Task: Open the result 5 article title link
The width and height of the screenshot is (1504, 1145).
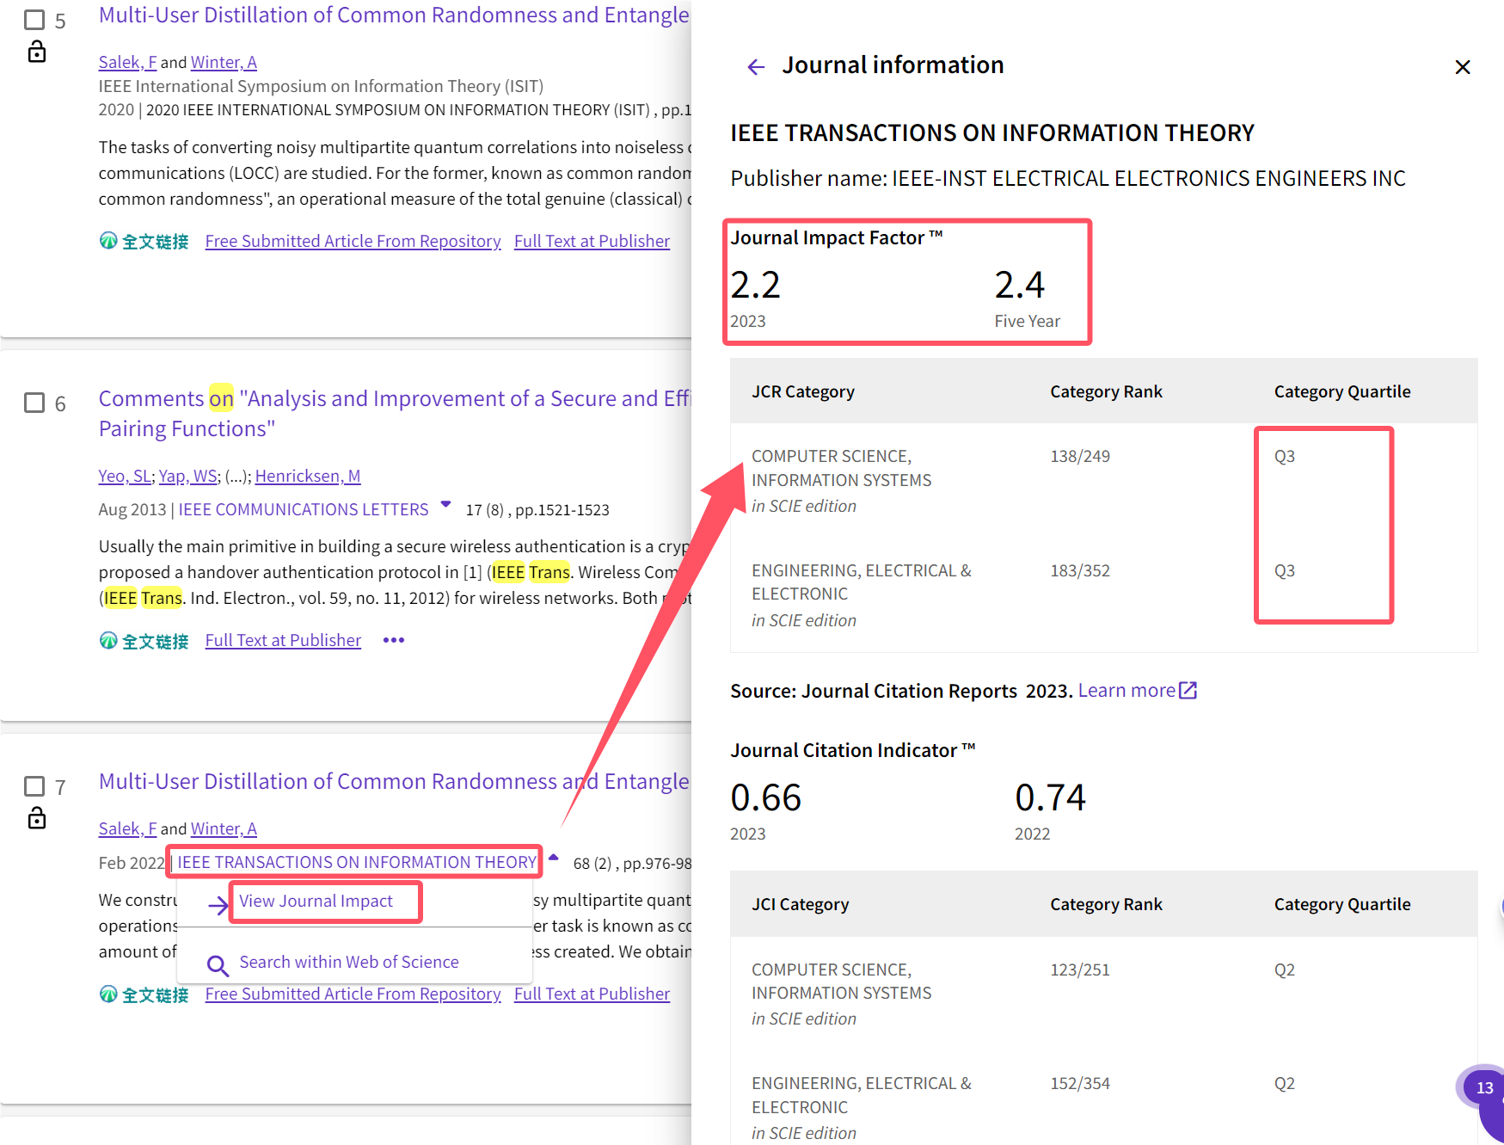Action: 394,15
